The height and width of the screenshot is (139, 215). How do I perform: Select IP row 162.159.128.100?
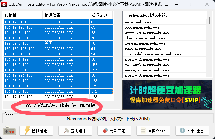[58, 49]
